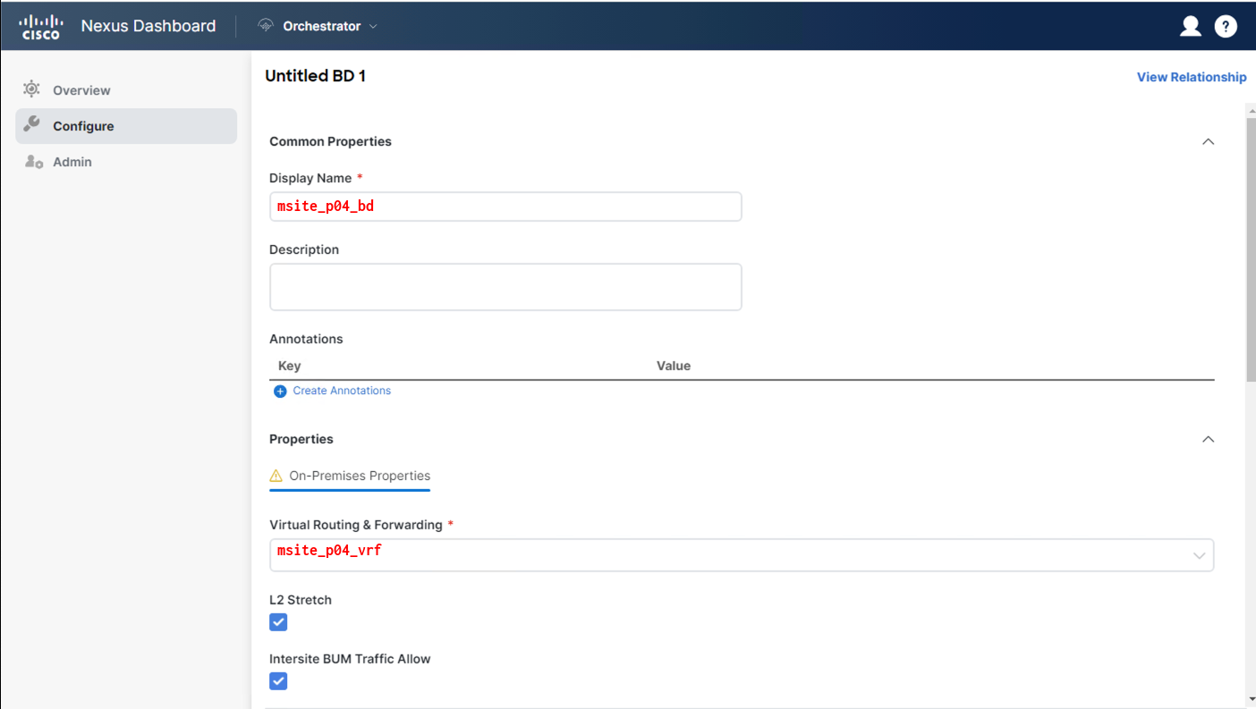Expand the Orchestrator service switcher arrow
The width and height of the screenshot is (1256, 709).
[x=373, y=26]
